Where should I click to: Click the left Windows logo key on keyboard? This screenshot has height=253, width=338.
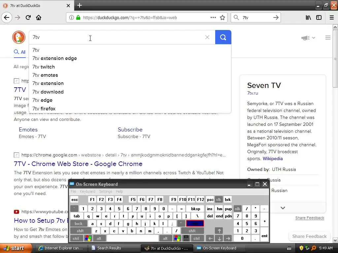88,239
